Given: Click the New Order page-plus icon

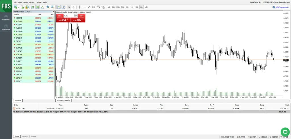Looking at the screenshot, I should pyautogui.click(x=22, y=7).
